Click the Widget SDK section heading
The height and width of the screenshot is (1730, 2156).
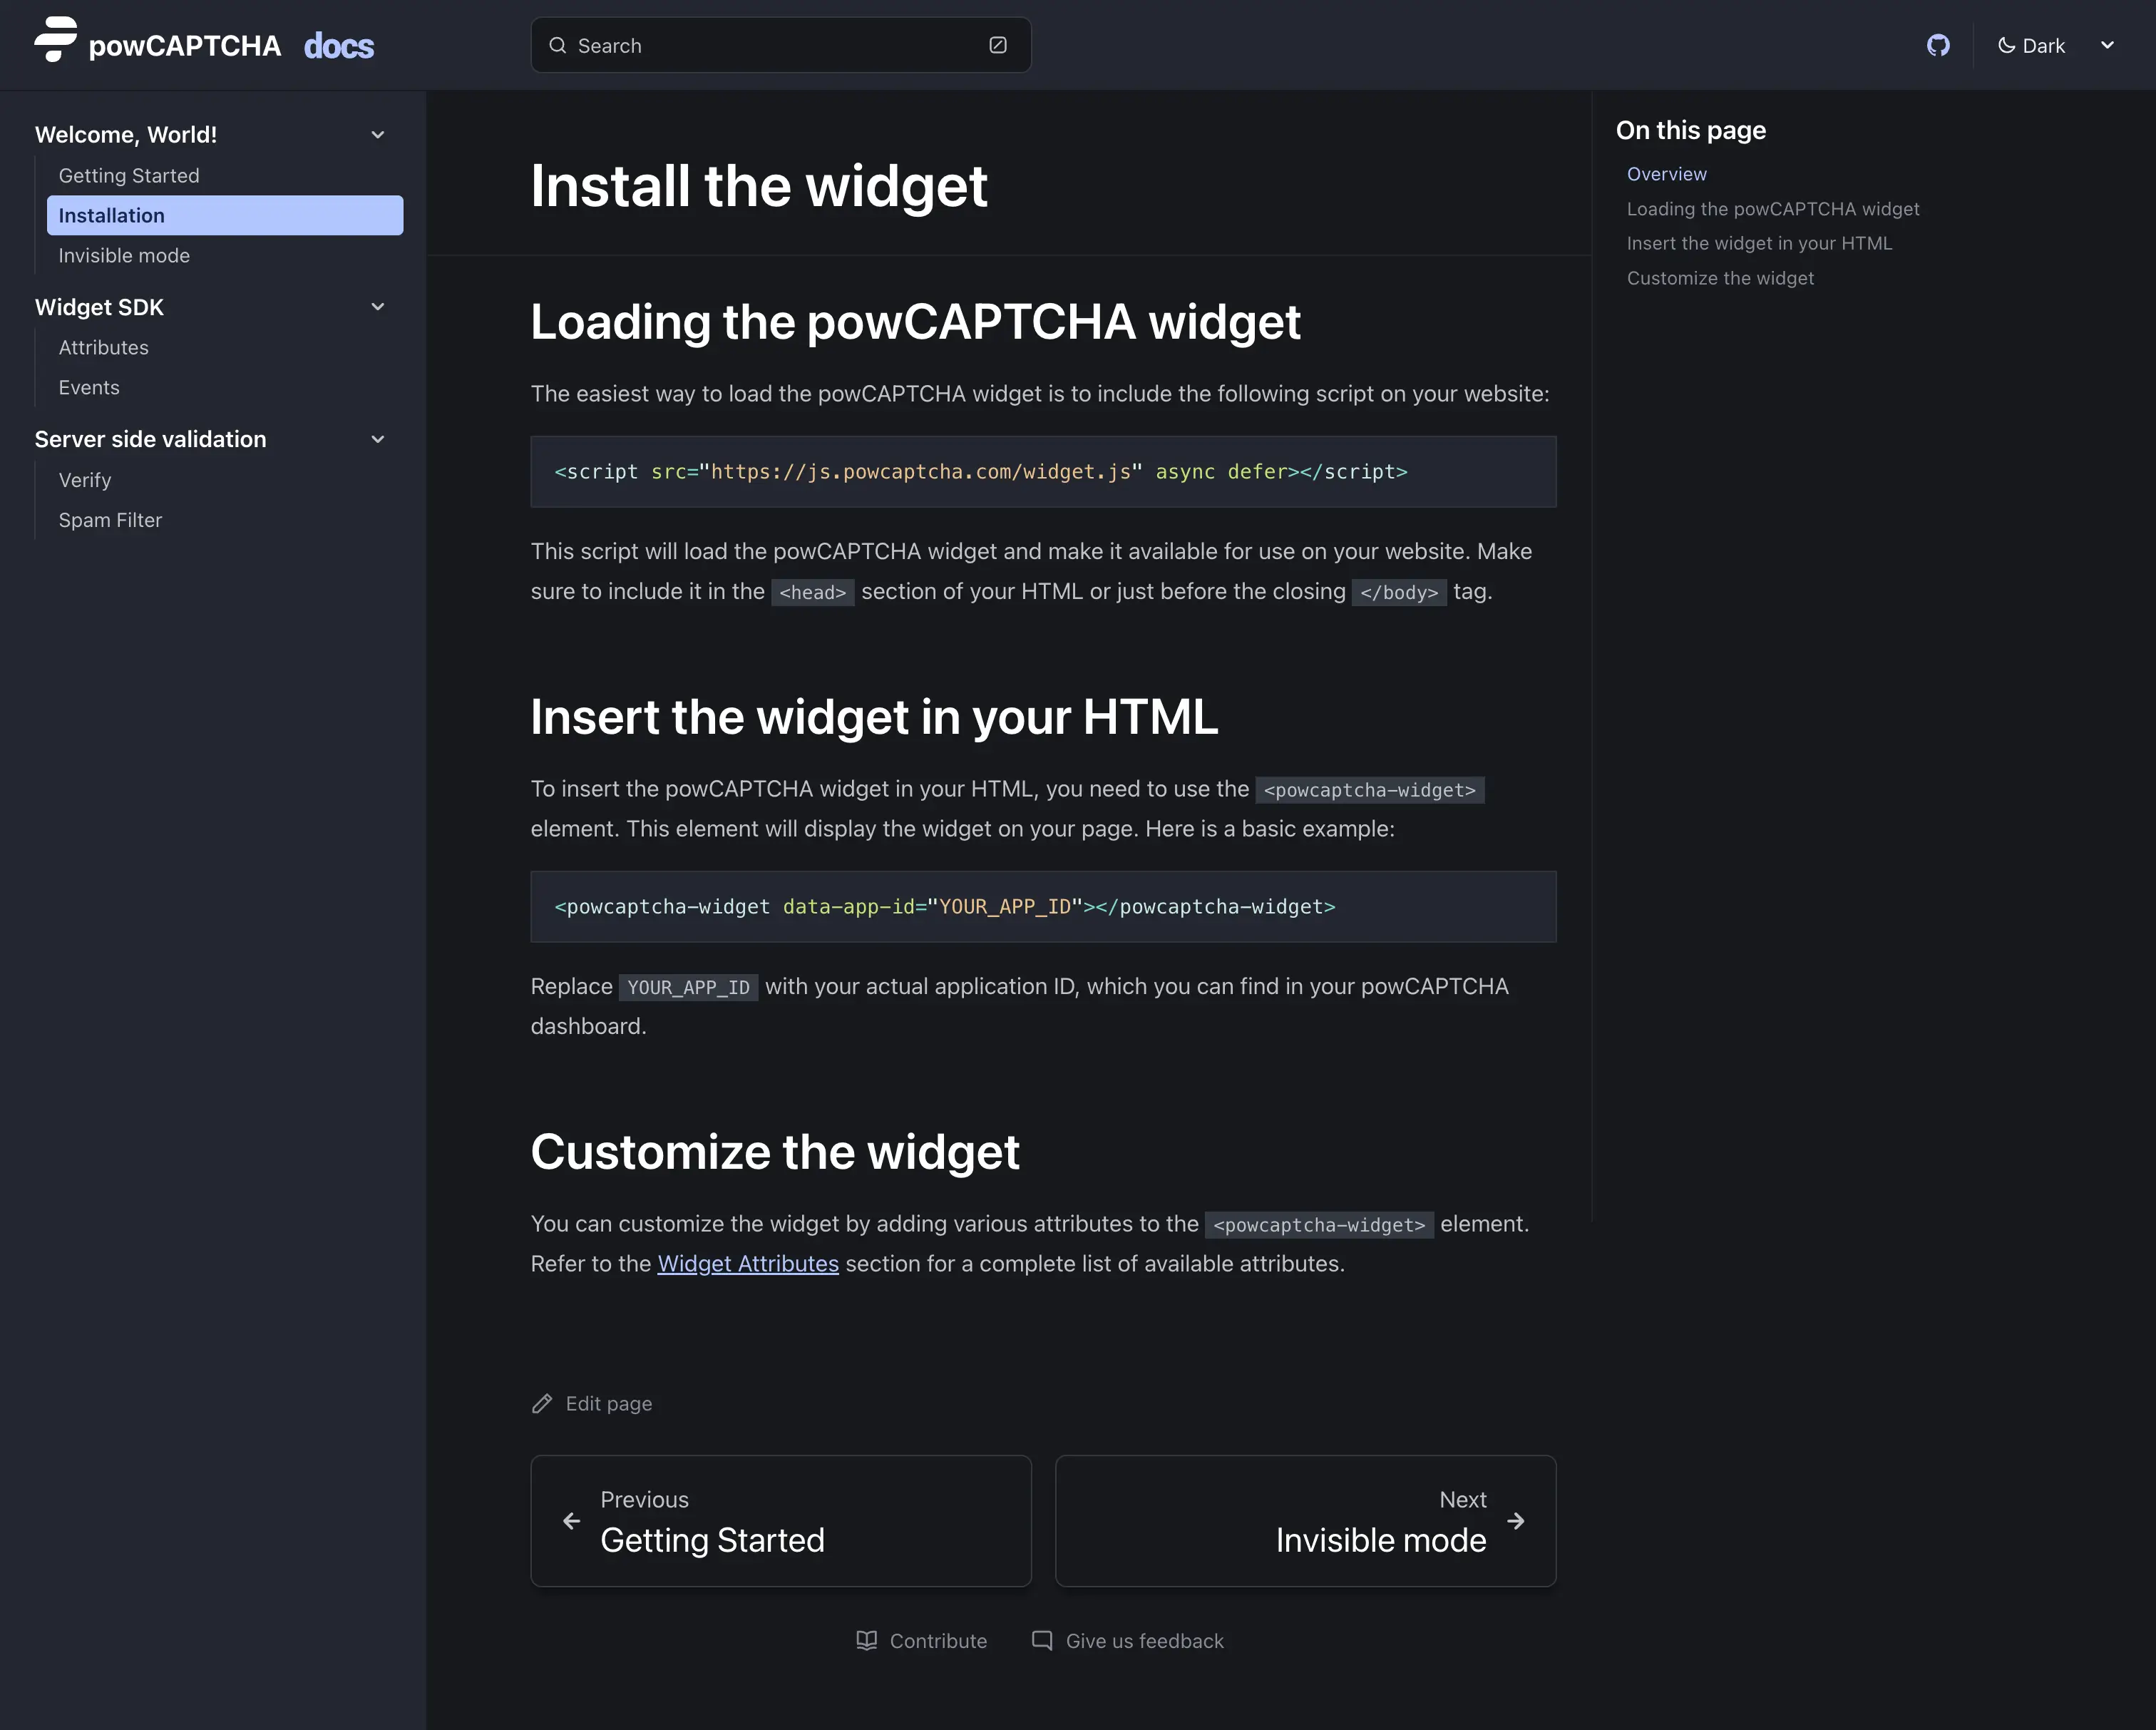click(x=99, y=307)
